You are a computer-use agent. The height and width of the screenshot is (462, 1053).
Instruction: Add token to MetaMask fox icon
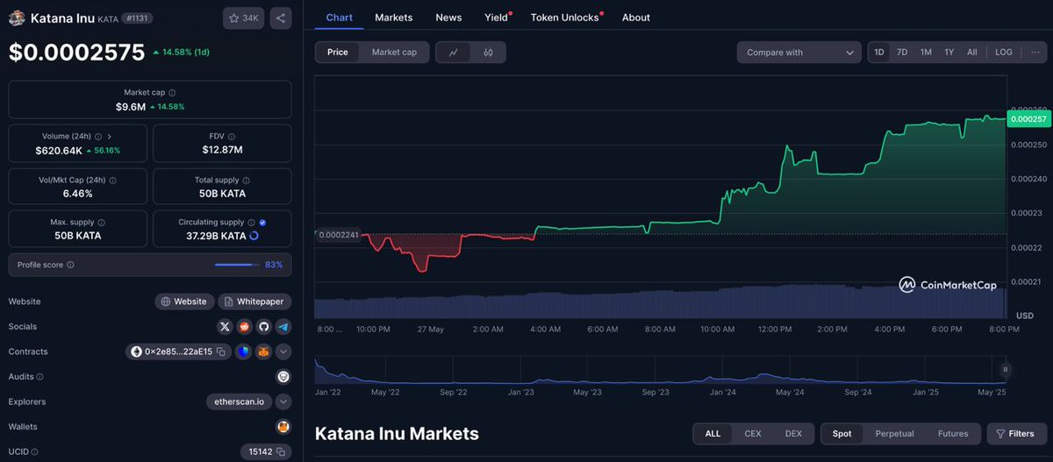click(x=262, y=352)
